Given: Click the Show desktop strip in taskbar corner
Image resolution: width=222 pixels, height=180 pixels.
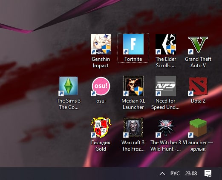Looking at the screenshot, I should click(x=221, y=174).
